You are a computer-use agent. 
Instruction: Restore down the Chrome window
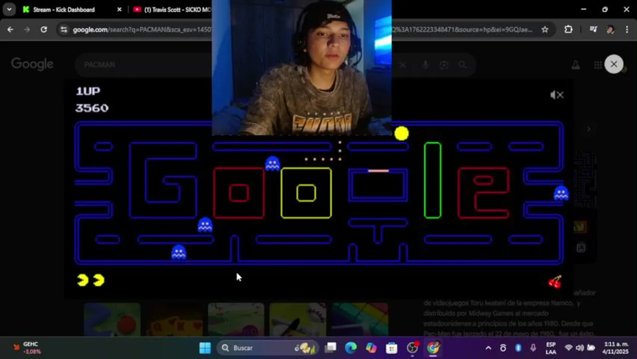point(605,9)
